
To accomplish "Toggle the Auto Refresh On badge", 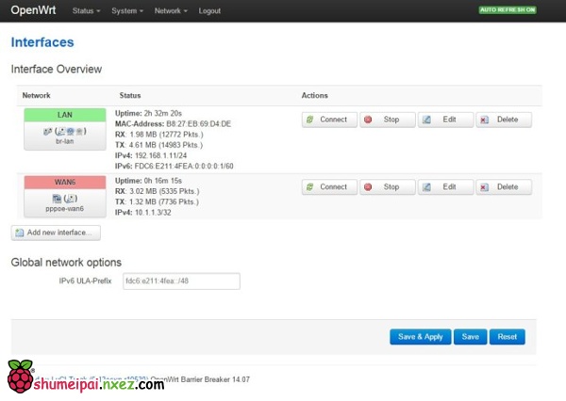I will click(x=508, y=10).
